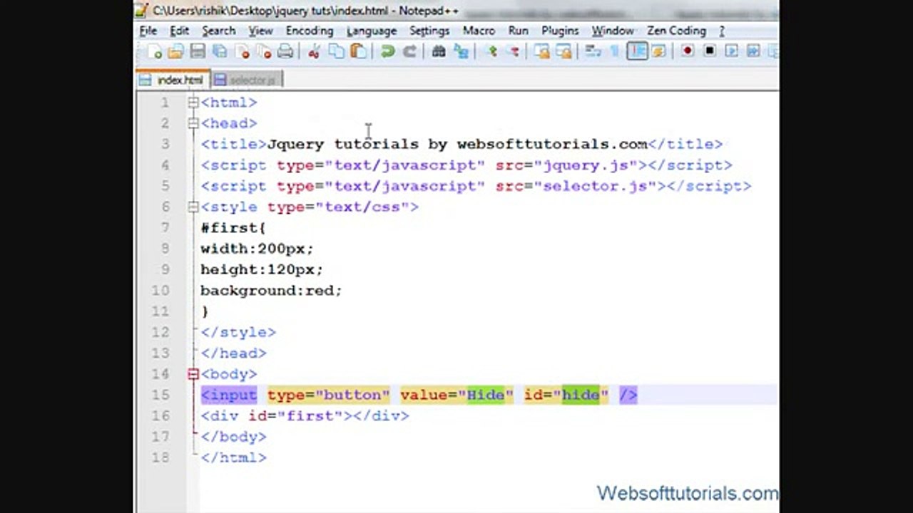Zoom in using the toolbar icon
The width and height of the screenshot is (913, 513).
pos(492,51)
